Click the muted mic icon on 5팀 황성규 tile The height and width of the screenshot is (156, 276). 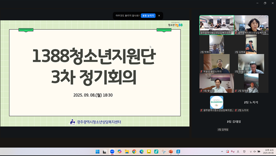(201, 91)
